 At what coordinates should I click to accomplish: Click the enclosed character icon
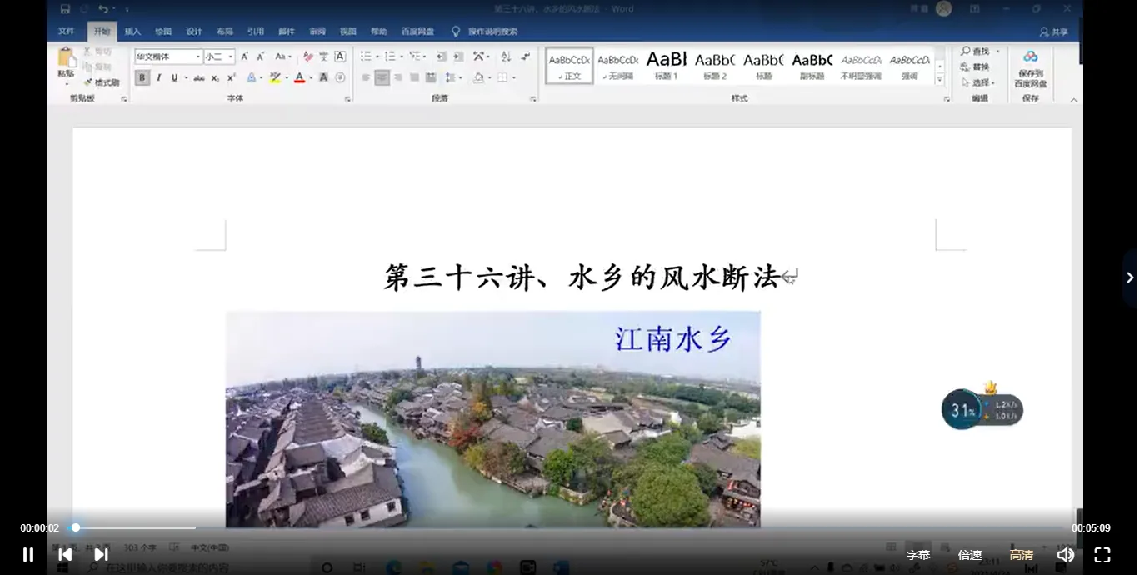click(340, 77)
